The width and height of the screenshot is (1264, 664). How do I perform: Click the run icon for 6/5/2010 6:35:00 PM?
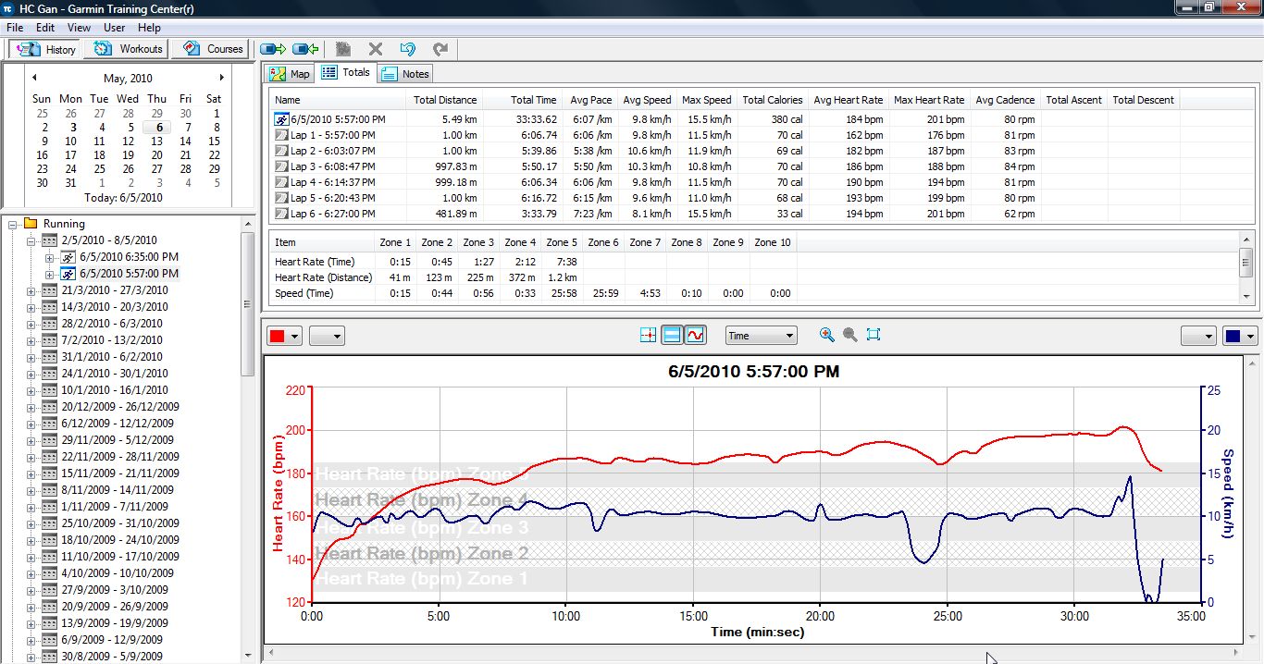[x=68, y=257]
